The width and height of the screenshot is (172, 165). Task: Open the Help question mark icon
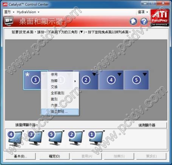[x=144, y=21]
